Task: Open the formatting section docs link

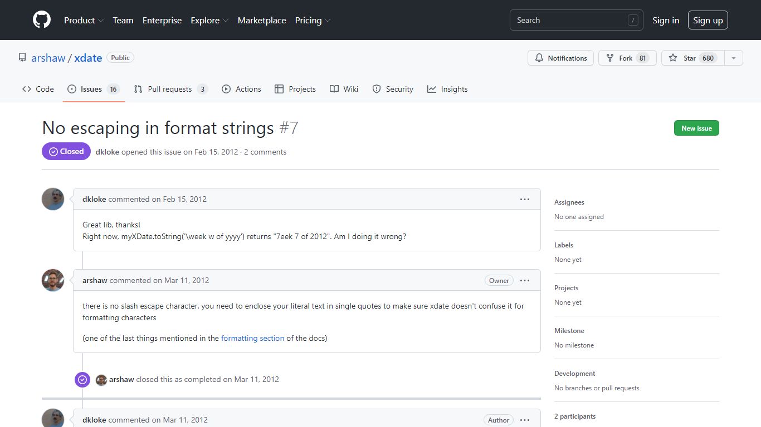Action: 252,338
